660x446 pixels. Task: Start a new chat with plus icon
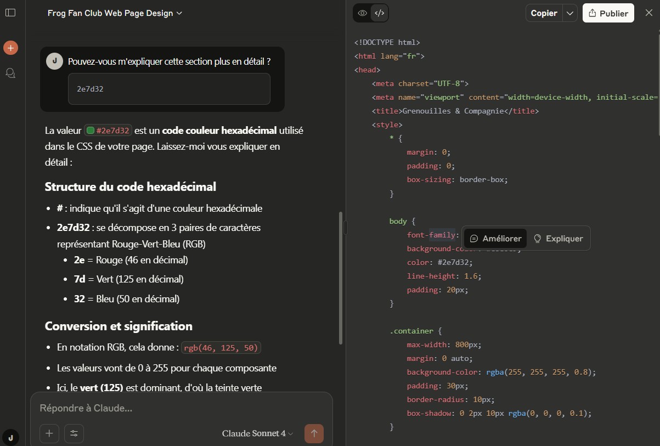pos(10,48)
